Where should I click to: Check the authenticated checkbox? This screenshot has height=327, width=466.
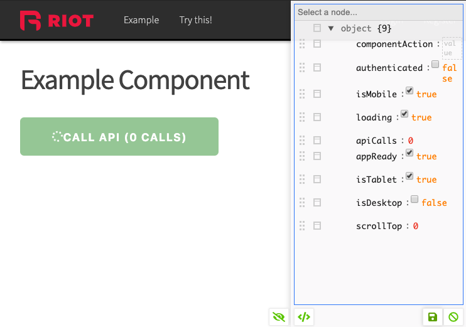point(435,64)
